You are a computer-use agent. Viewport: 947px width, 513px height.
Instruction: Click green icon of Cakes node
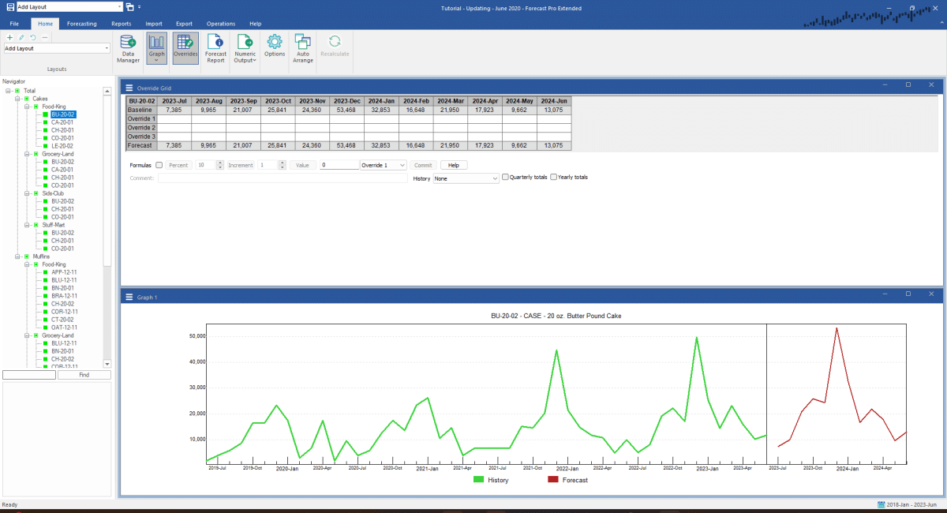(27, 99)
